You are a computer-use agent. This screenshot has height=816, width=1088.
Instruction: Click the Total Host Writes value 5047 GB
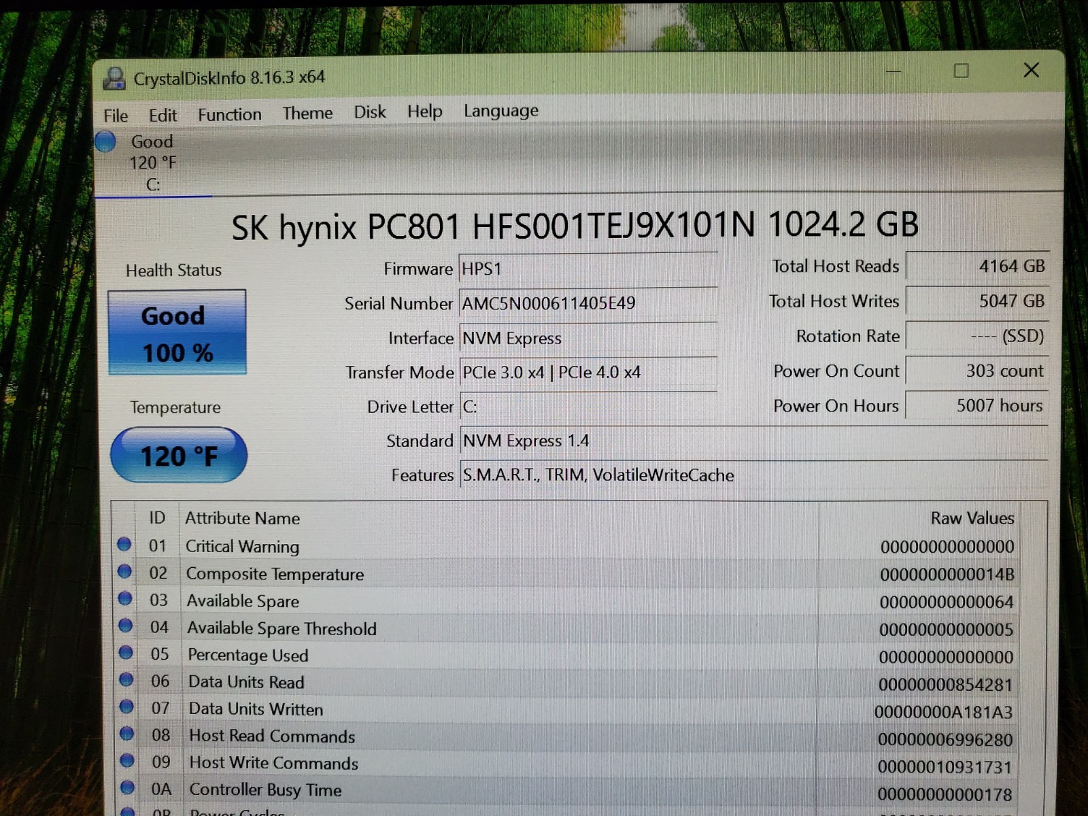[x=977, y=301]
